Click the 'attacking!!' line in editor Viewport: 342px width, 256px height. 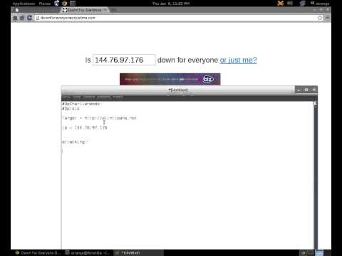click(x=76, y=142)
